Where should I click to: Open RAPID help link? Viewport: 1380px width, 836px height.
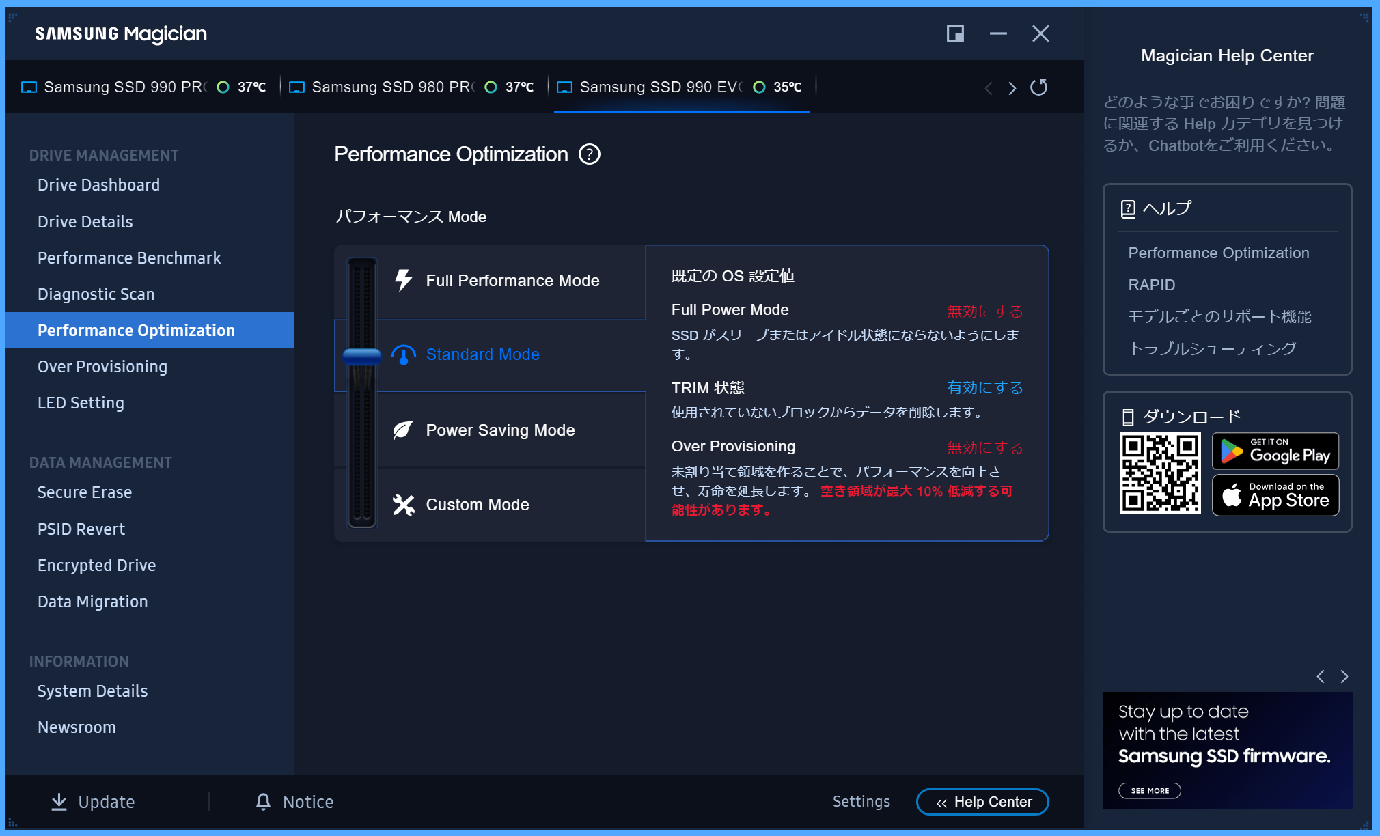pyautogui.click(x=1151, y=285)
